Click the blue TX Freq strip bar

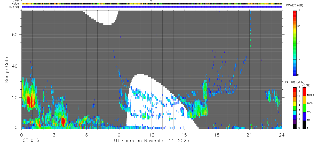[152, 7]
